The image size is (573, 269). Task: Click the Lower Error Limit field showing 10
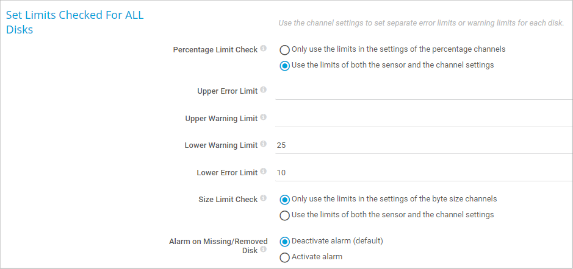[421, 173]
